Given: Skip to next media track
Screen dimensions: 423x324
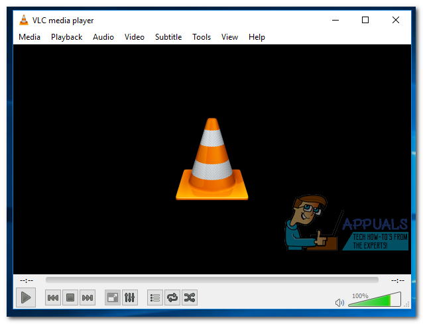Looking at the screenshot, I should (x=88, y=297).
